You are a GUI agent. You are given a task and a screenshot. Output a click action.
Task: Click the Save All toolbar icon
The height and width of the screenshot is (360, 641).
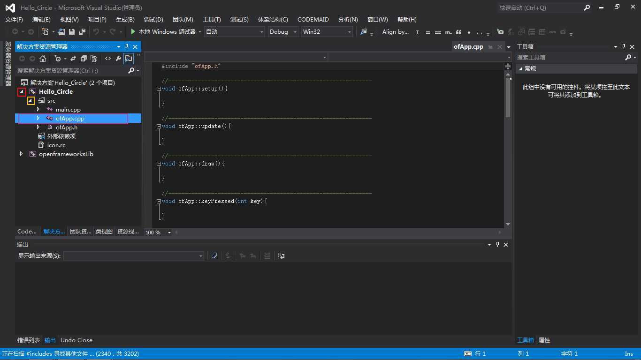click(x=82, y=31)
